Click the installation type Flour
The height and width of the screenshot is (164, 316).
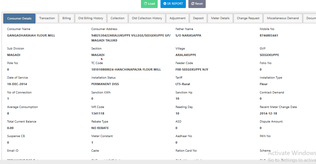tap(264, 84)
